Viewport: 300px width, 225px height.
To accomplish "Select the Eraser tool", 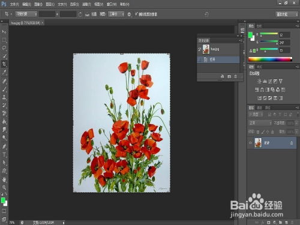I will [x=4, y=113].
